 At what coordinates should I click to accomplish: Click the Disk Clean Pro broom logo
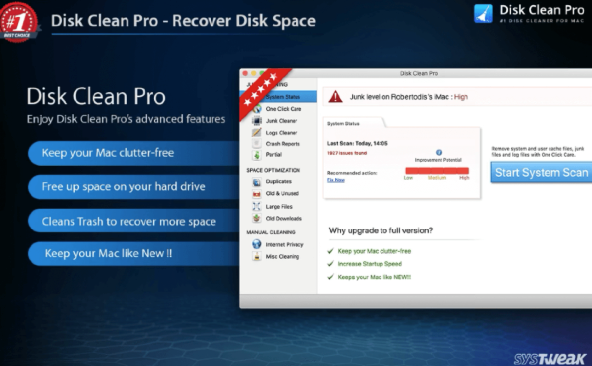(483, 14)
